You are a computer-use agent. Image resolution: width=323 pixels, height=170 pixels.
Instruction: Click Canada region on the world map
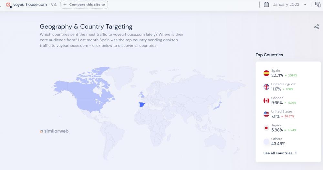tap(87, 84)
